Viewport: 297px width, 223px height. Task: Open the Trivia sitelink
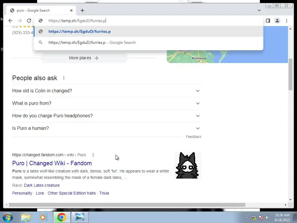[x=104, y=193]
